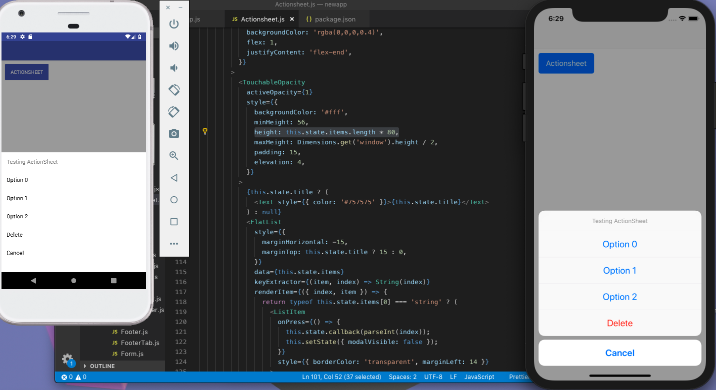Tap the blue Actionsheet button on iPhone
The image size is (716, 390).
(566, 63)
